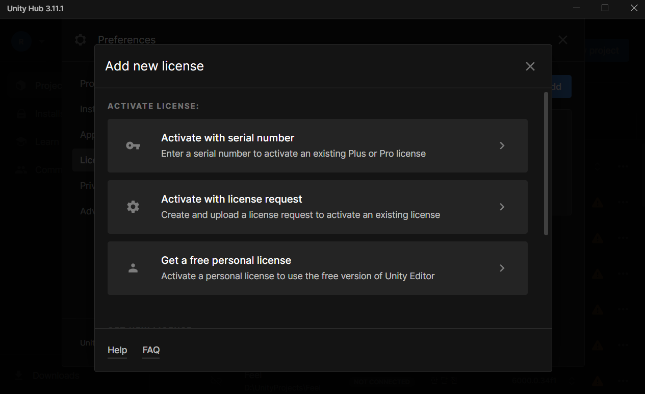The height and width of the screenshot is (394, 645).
Task: Open the FAQ link in dialog footer
Action: (x=151, y=350)
